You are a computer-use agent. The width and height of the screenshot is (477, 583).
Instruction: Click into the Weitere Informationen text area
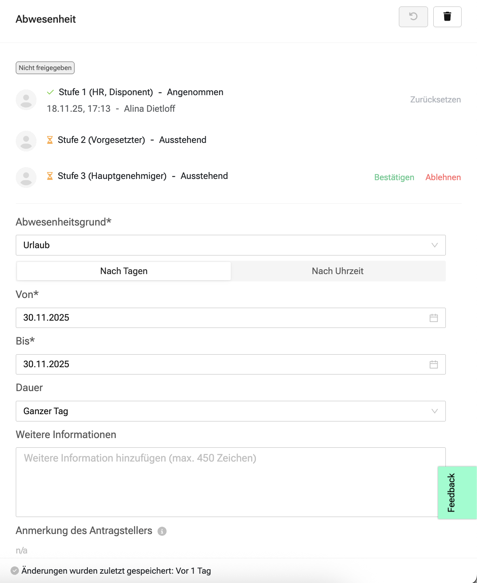[227, 482]
